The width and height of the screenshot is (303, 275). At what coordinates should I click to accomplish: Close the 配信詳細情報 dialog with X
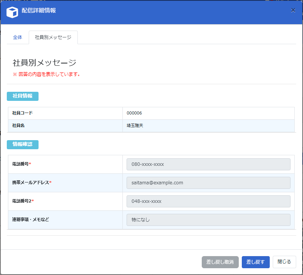pos(293,10)
